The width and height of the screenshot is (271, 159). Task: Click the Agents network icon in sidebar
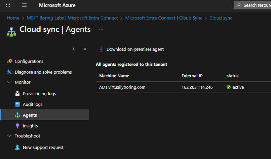[17, 115]
